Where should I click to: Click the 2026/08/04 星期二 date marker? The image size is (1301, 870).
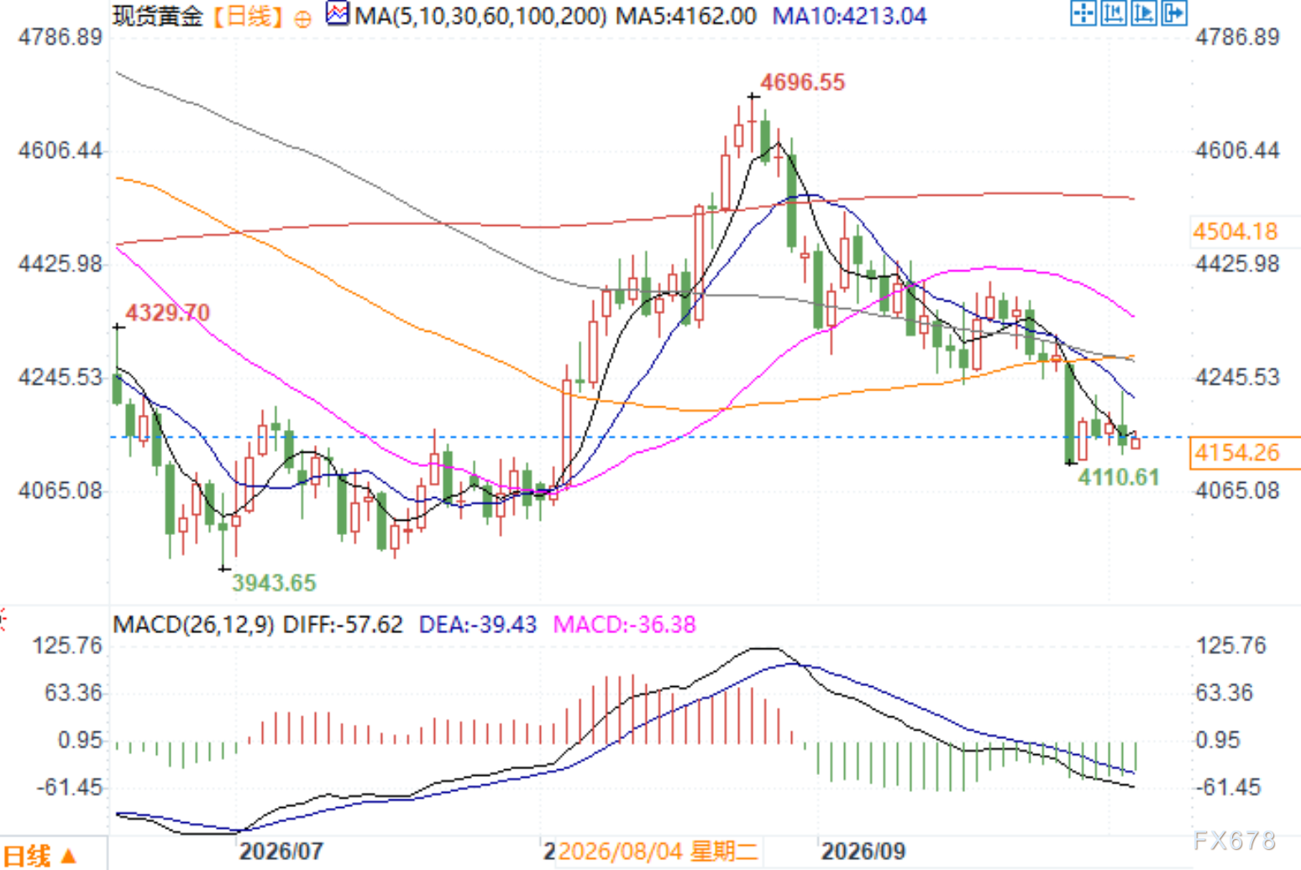[658, 852]
